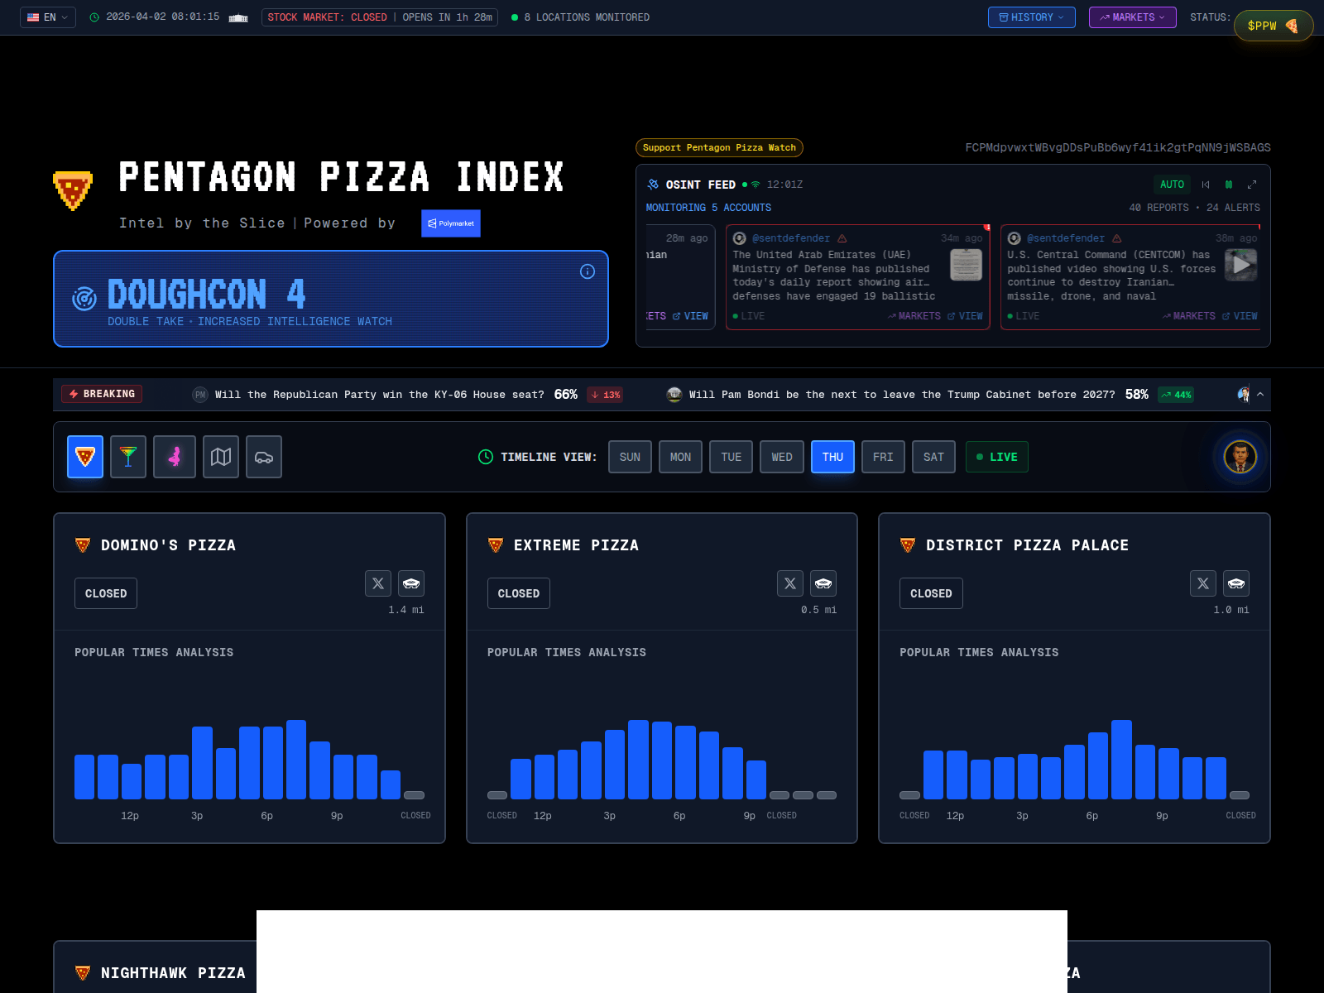Screen dimensions: 1324x993
Task: Open the map view icon
Action: point(221,457)
